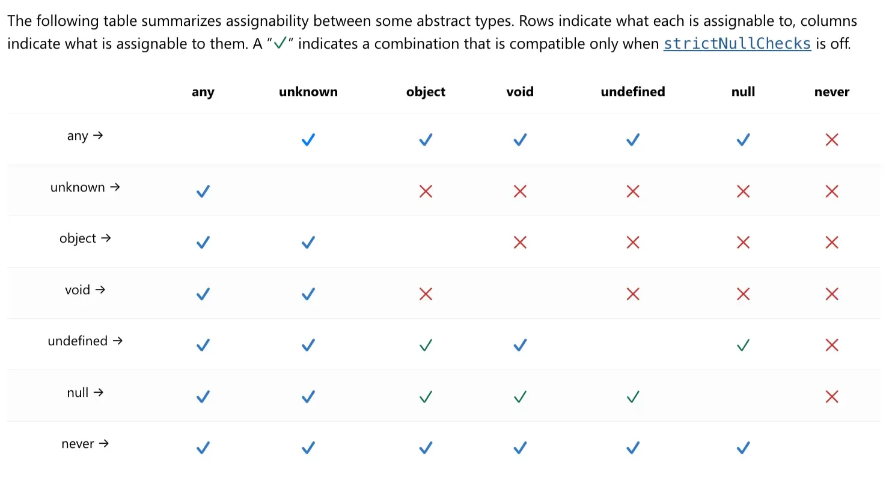Click the 'never' column header
This screenshot has height=487, width=892.
tap(831, 92)
